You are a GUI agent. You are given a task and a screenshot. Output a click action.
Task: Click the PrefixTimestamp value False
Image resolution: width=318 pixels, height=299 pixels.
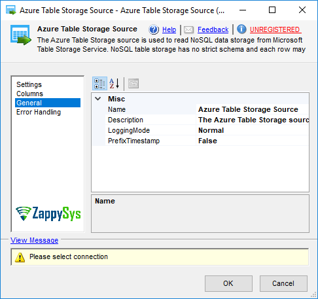pos(253,141)
